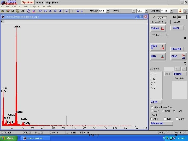Select the Elem radio button
This screenshot has height=141, width=188.
tap(152, 111)
